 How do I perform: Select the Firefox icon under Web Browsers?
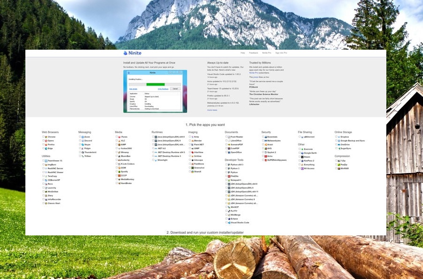tap(45, 144)
